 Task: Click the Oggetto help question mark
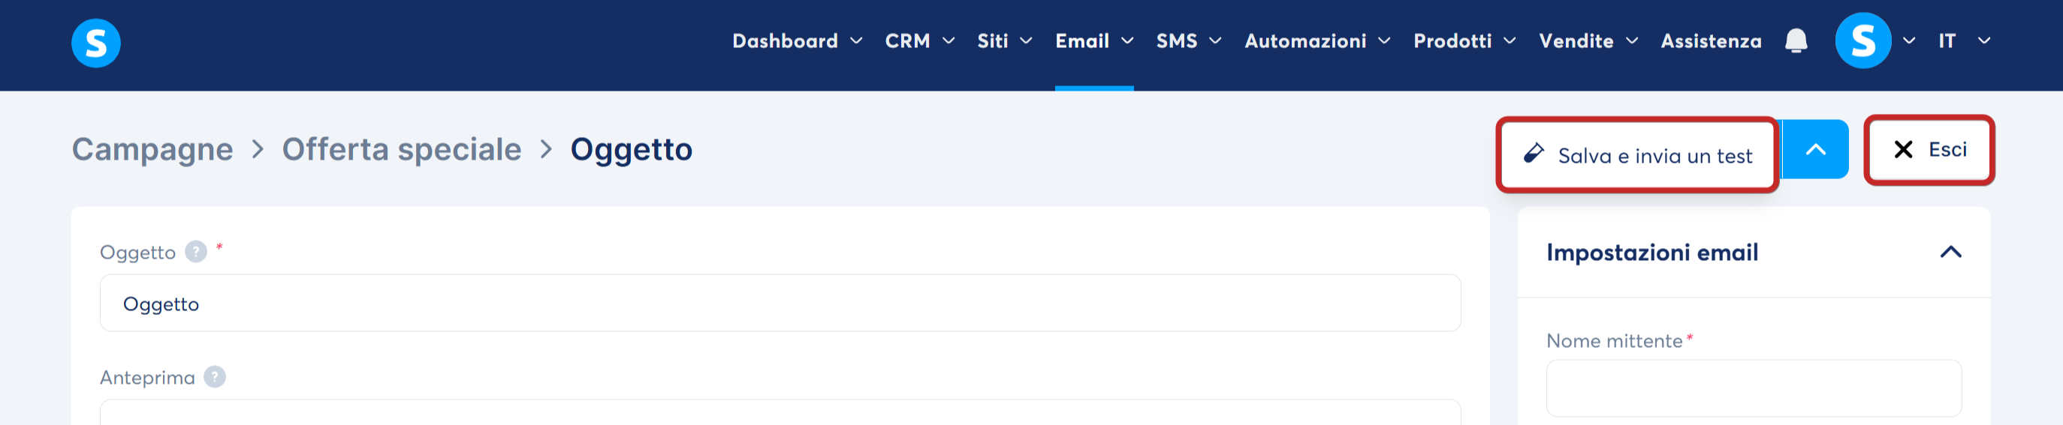[196, 252]
